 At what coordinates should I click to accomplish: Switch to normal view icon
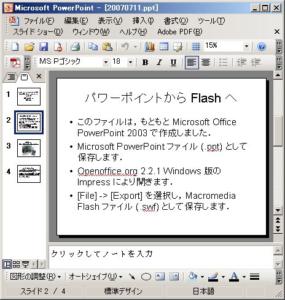pos(7,264)
